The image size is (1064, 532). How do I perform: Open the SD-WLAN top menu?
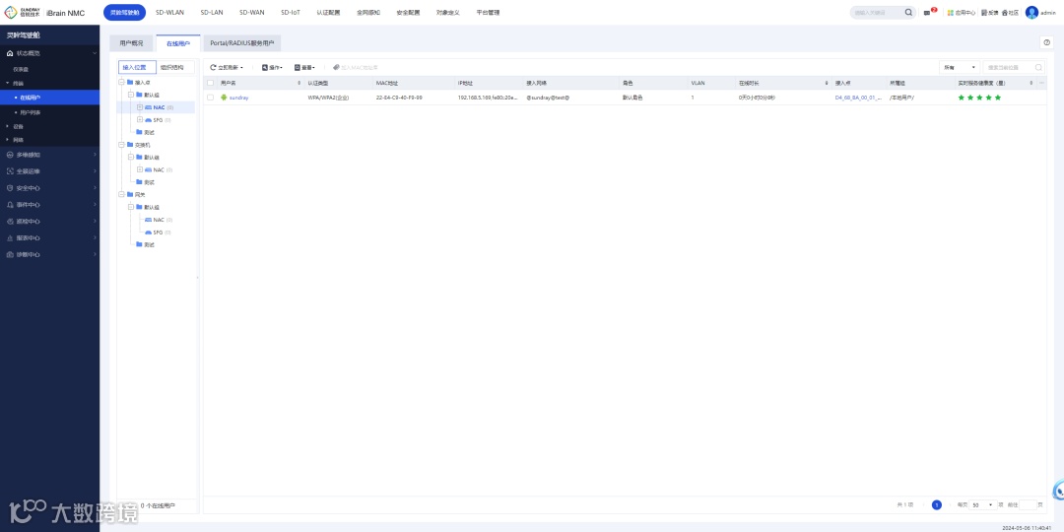pyautogui.click(x=169, y=12)
